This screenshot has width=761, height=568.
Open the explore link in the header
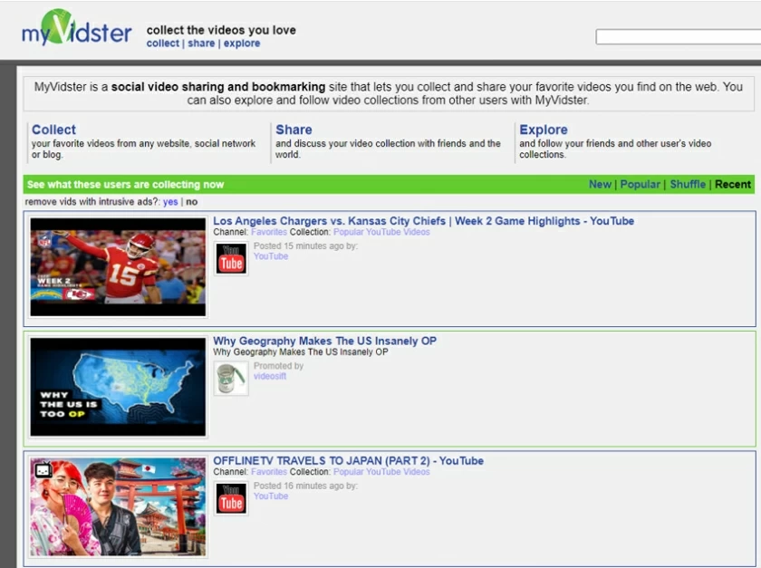pos(241,43)
